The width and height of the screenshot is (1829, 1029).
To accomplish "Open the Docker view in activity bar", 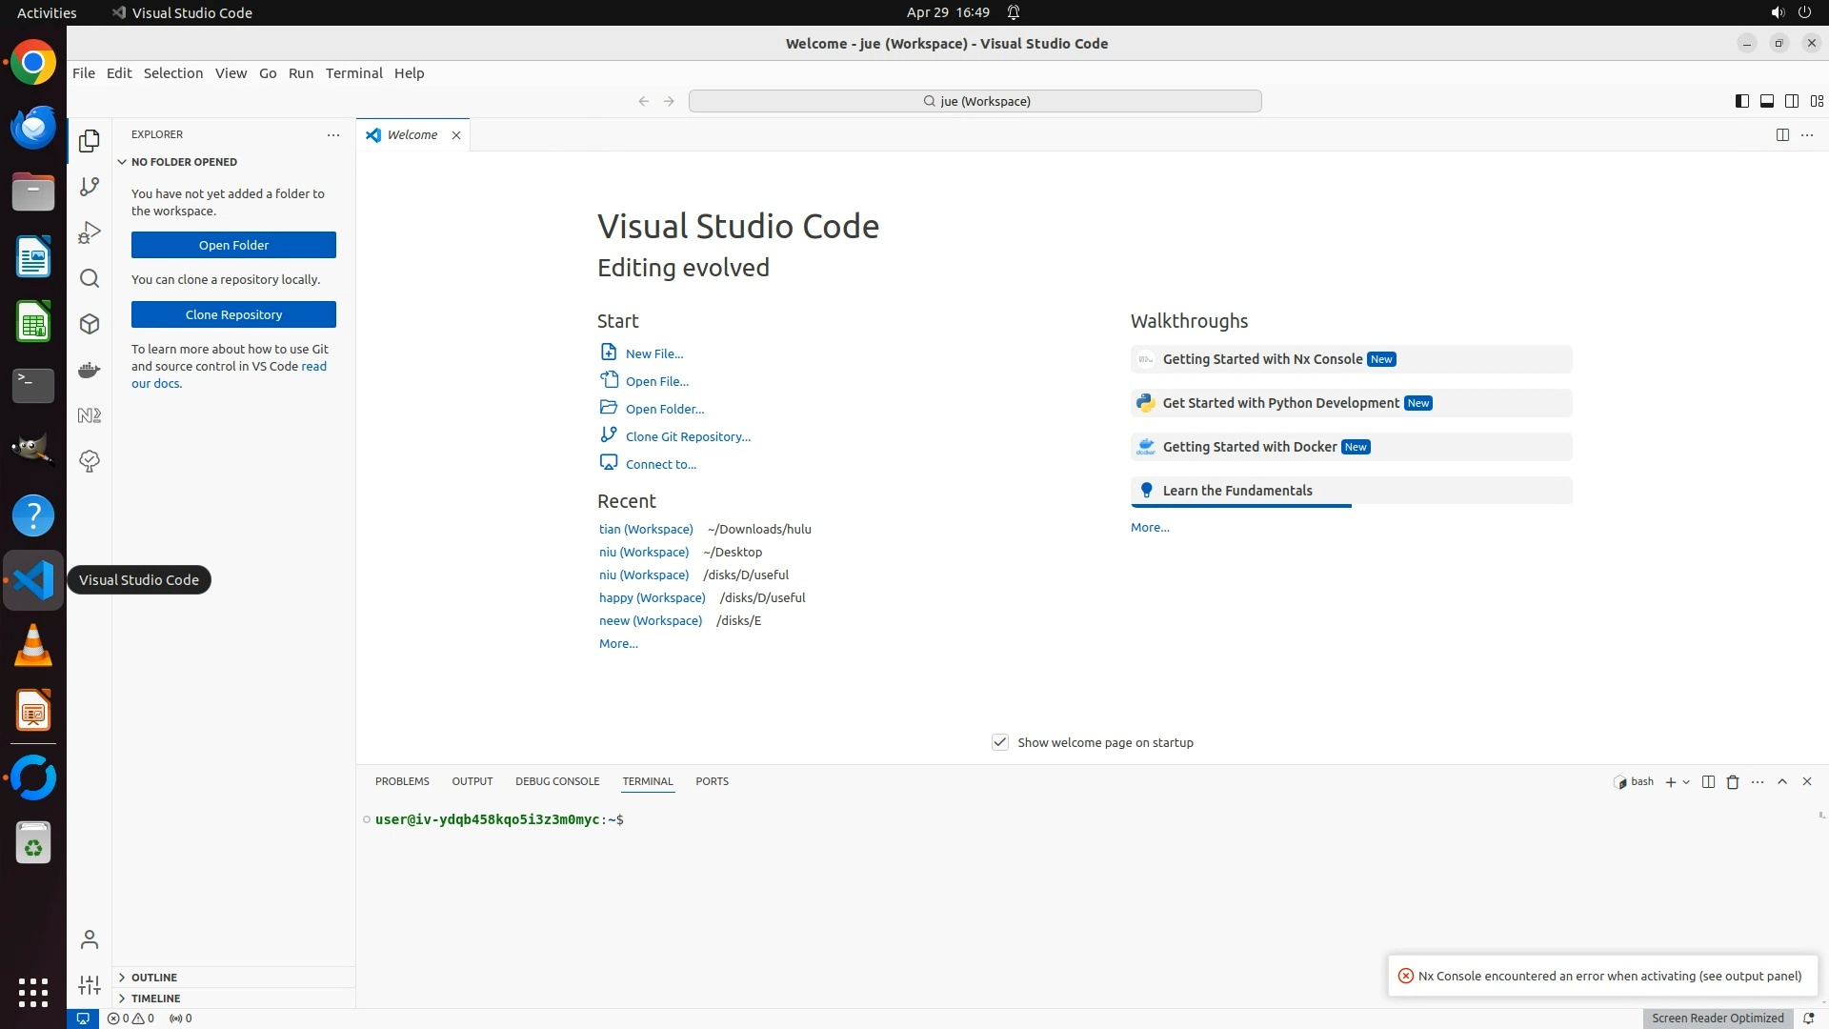I will click(x=90, y=370).
